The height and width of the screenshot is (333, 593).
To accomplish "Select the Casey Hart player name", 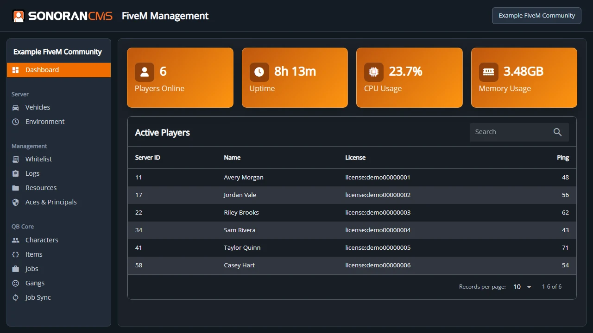I will (240, 265).
